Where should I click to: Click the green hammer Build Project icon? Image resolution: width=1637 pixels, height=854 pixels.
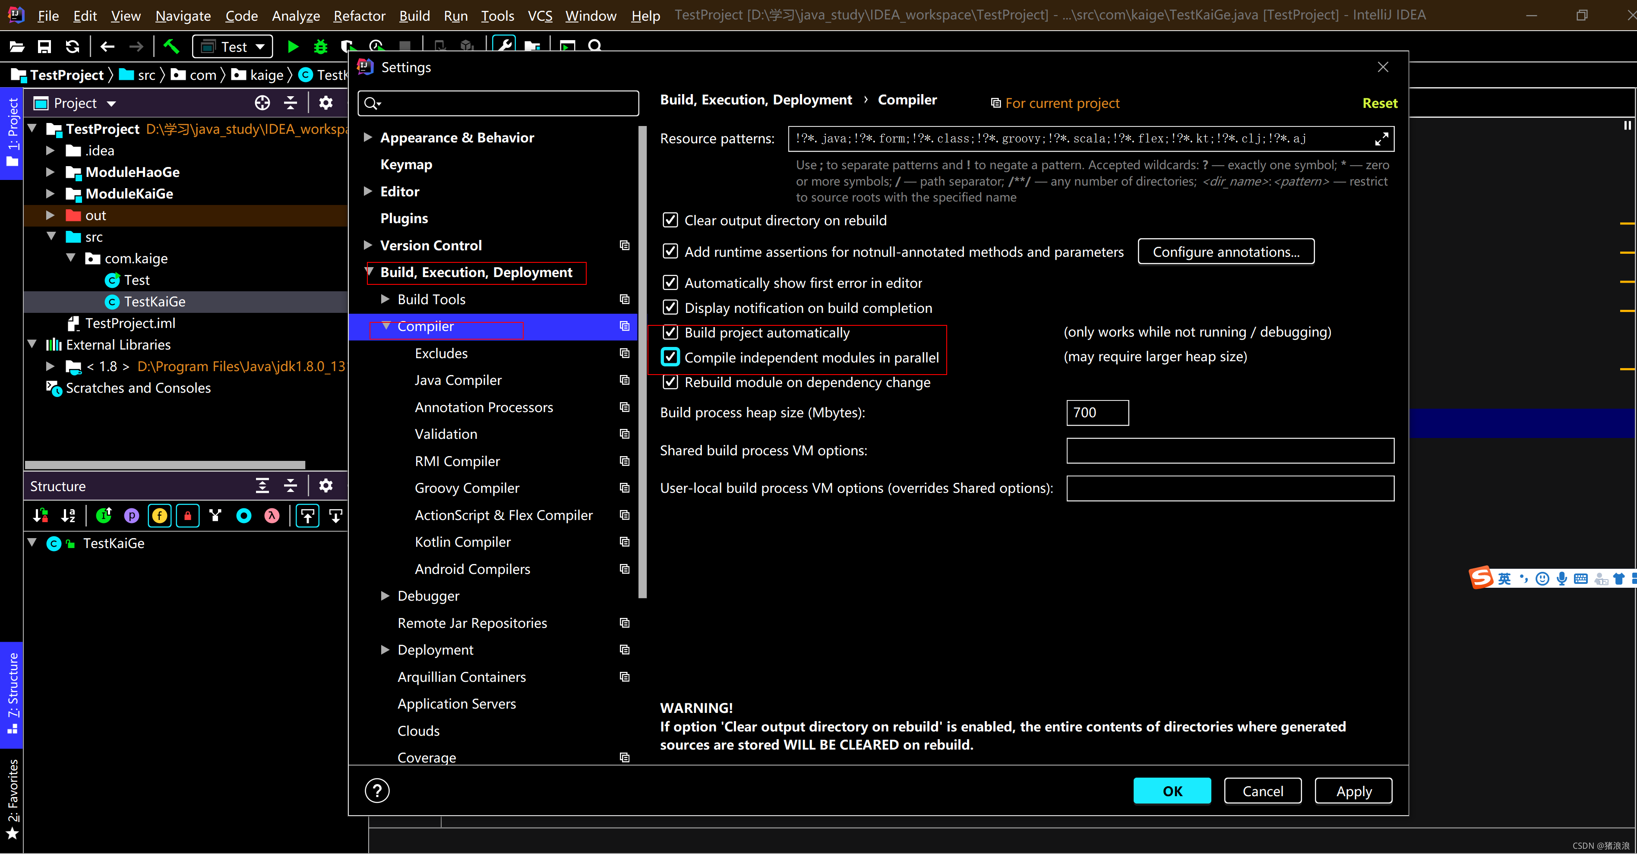[171, 46]
